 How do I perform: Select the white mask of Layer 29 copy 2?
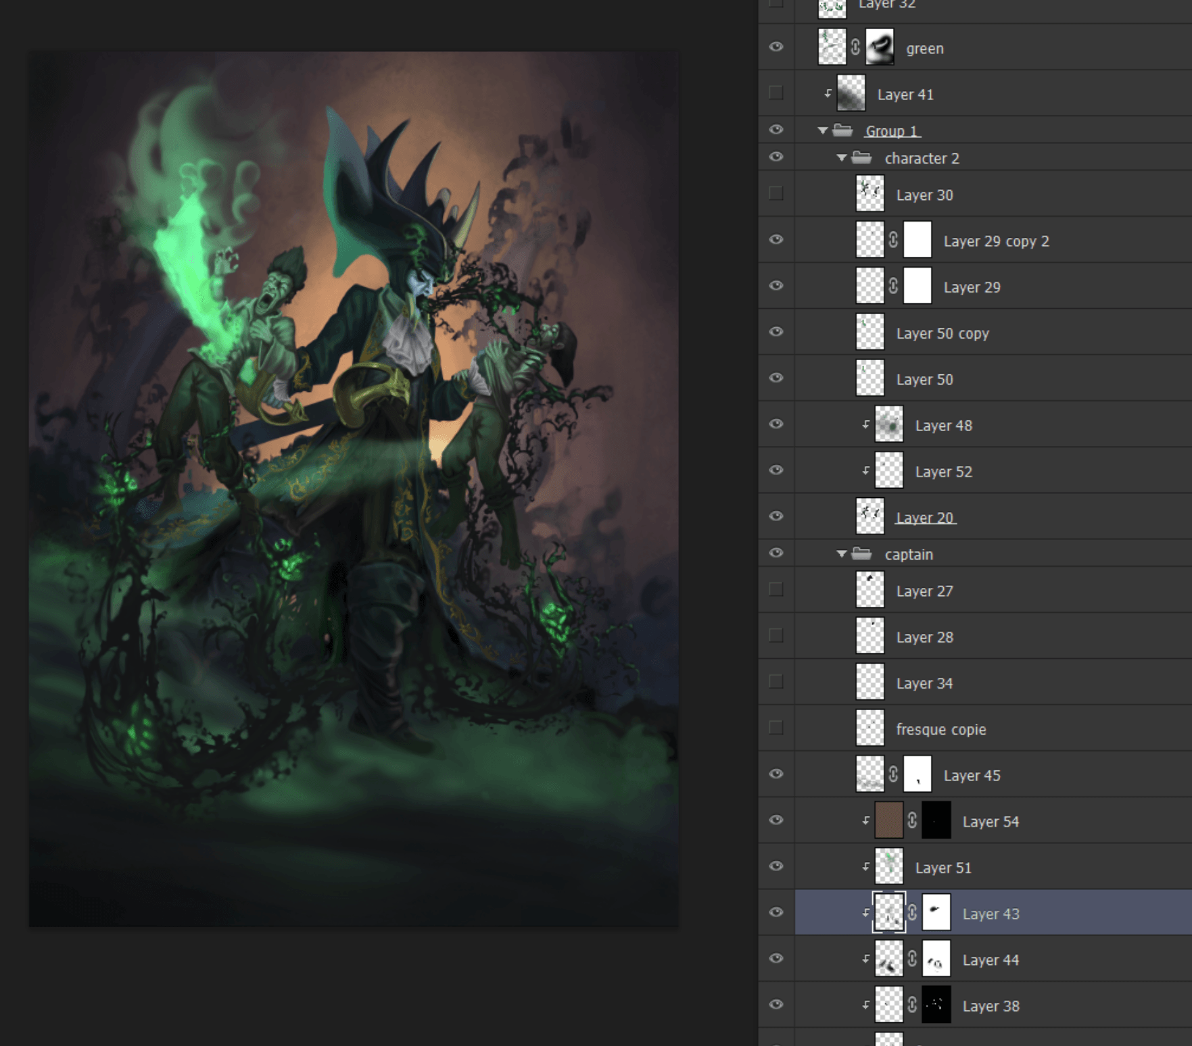point(917,240)
